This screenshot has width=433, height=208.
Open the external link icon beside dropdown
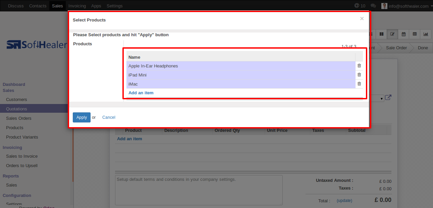388,98
